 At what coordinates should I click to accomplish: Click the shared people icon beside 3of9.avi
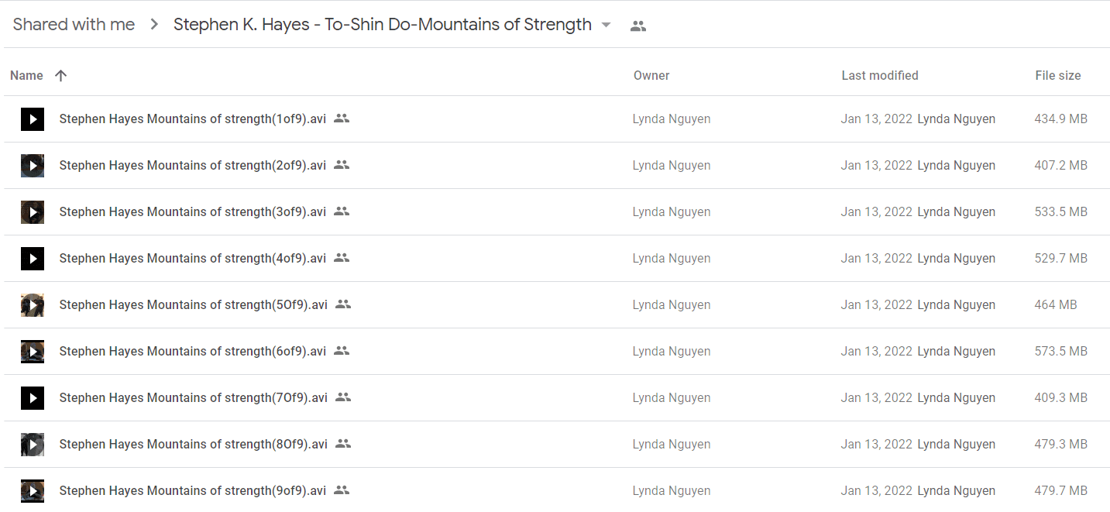coord(342,211)
